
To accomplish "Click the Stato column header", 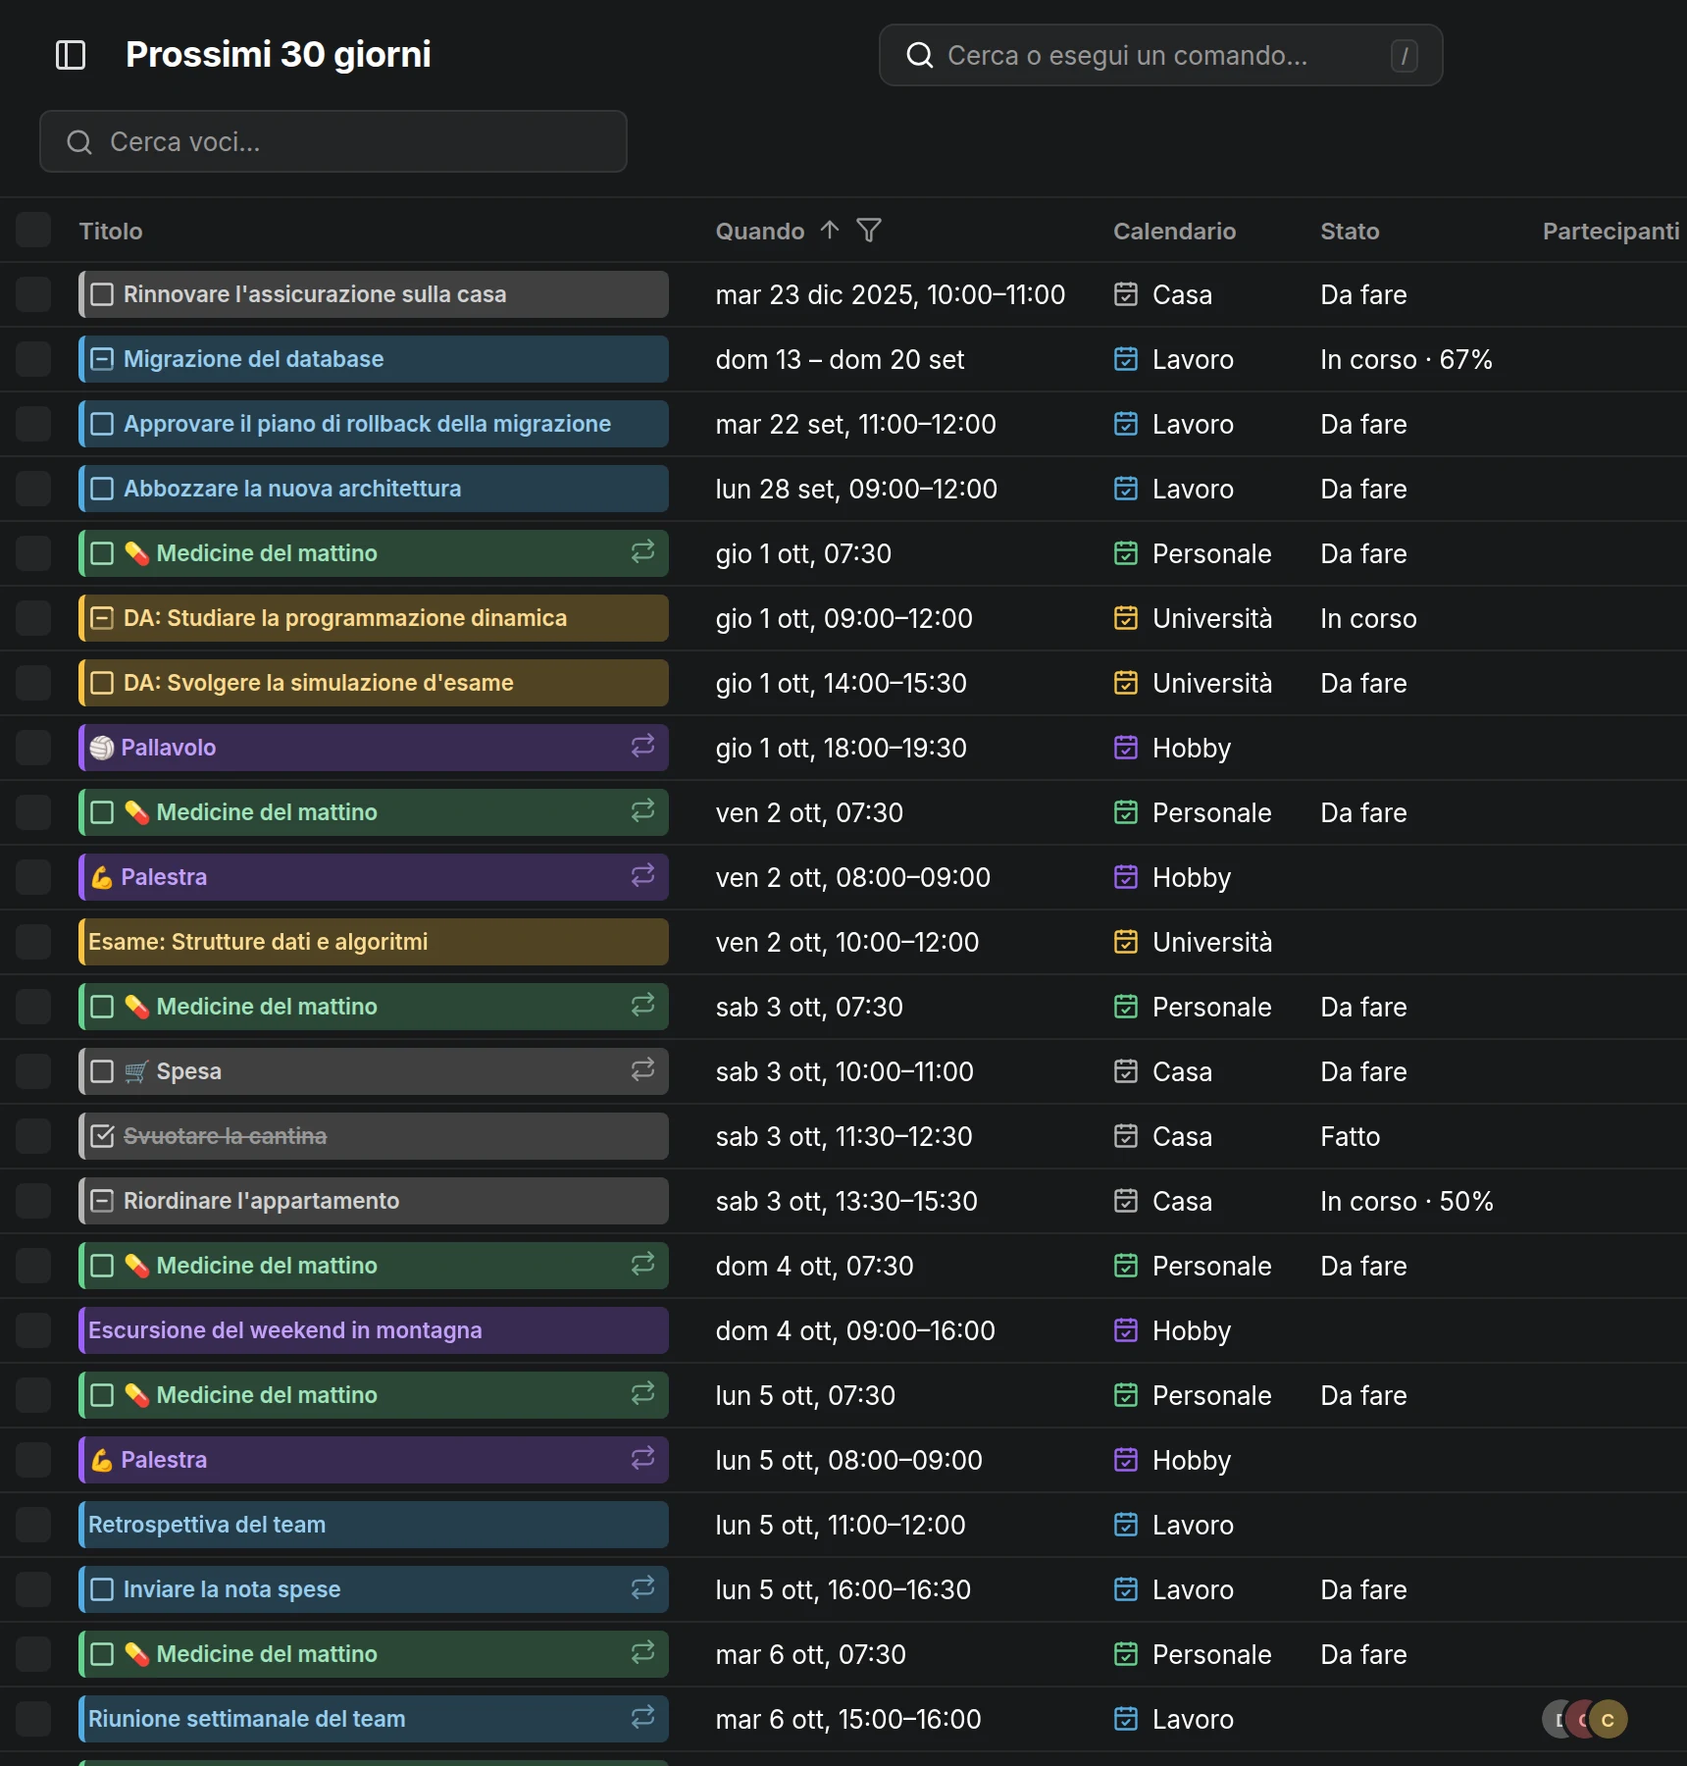I will click(1350, 231).
